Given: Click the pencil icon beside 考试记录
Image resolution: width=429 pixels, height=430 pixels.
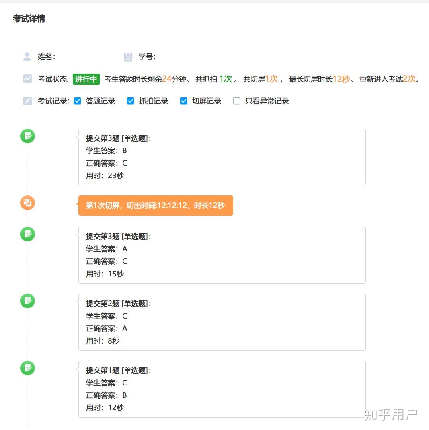Looking at the screenshot, I should 27,101.
